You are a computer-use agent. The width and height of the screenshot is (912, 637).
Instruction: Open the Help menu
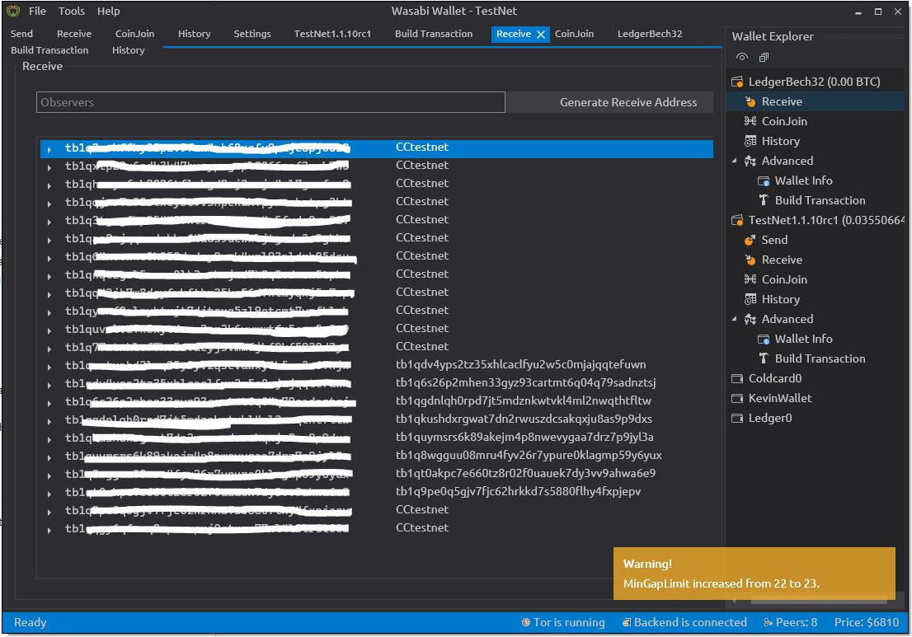point(108,11)
